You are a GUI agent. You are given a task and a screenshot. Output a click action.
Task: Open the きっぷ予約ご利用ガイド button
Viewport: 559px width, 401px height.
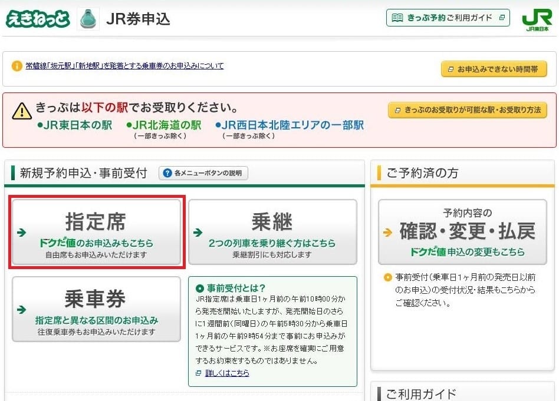(448, 18)
